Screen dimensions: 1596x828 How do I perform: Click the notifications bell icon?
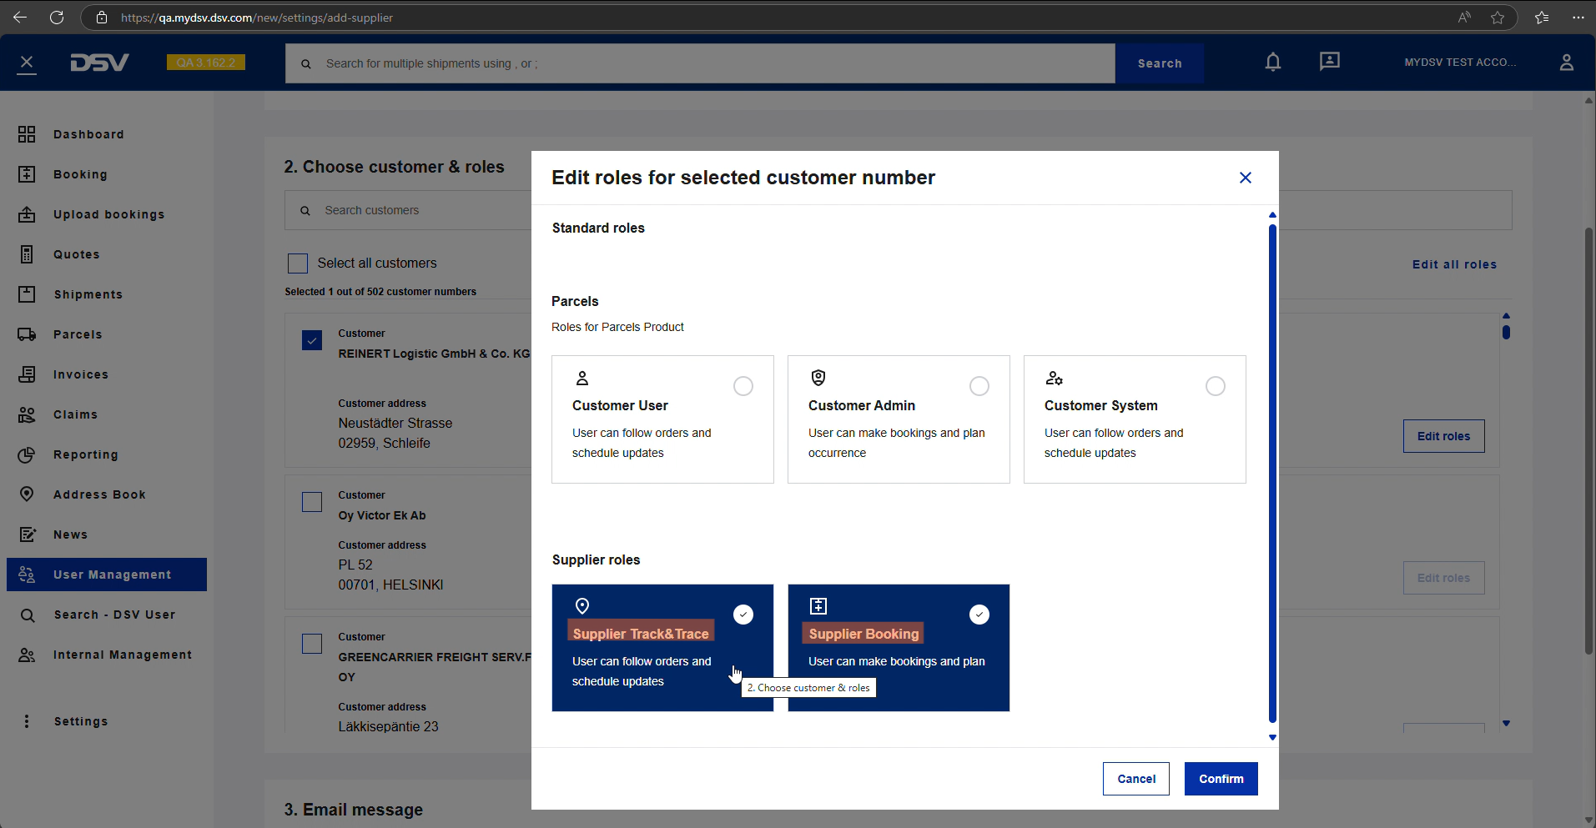tap(1272, 63)
